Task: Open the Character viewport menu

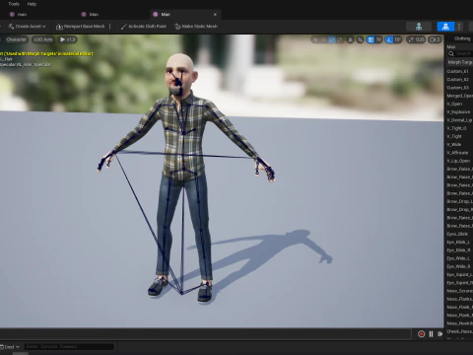Action: tap(16, 39)
